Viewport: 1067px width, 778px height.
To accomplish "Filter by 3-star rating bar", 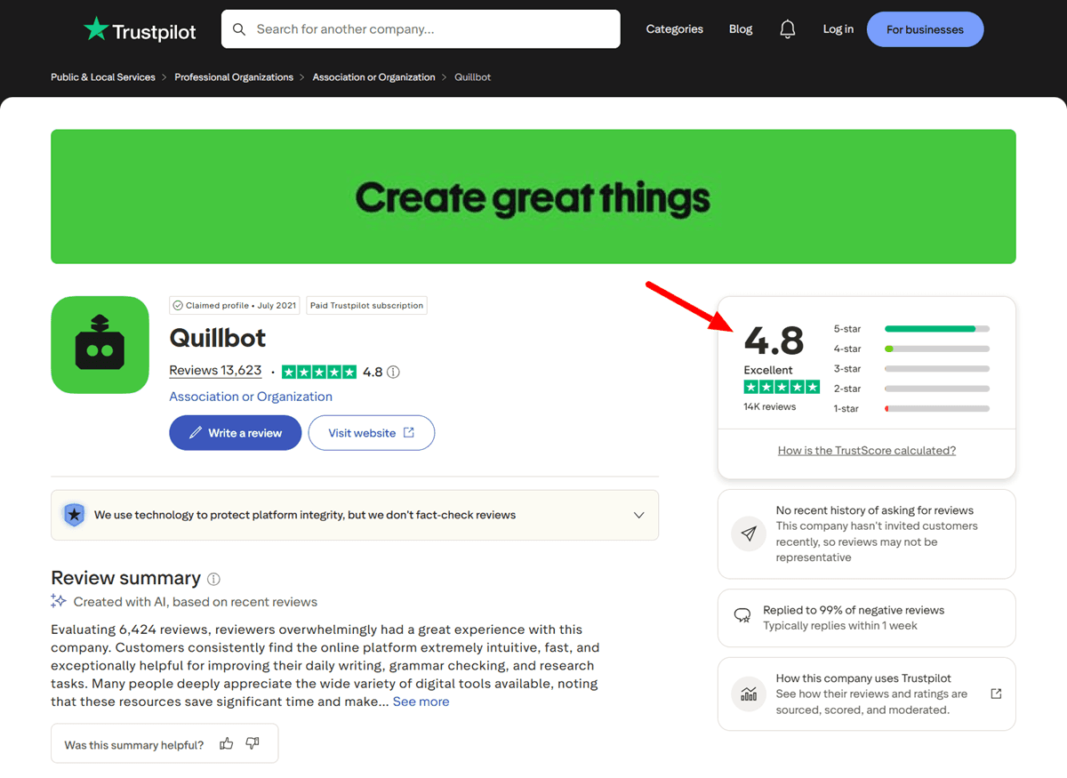I will point(911,369).
